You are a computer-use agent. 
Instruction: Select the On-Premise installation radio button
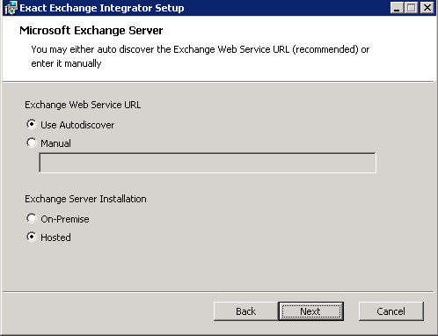tap(32, 218)
